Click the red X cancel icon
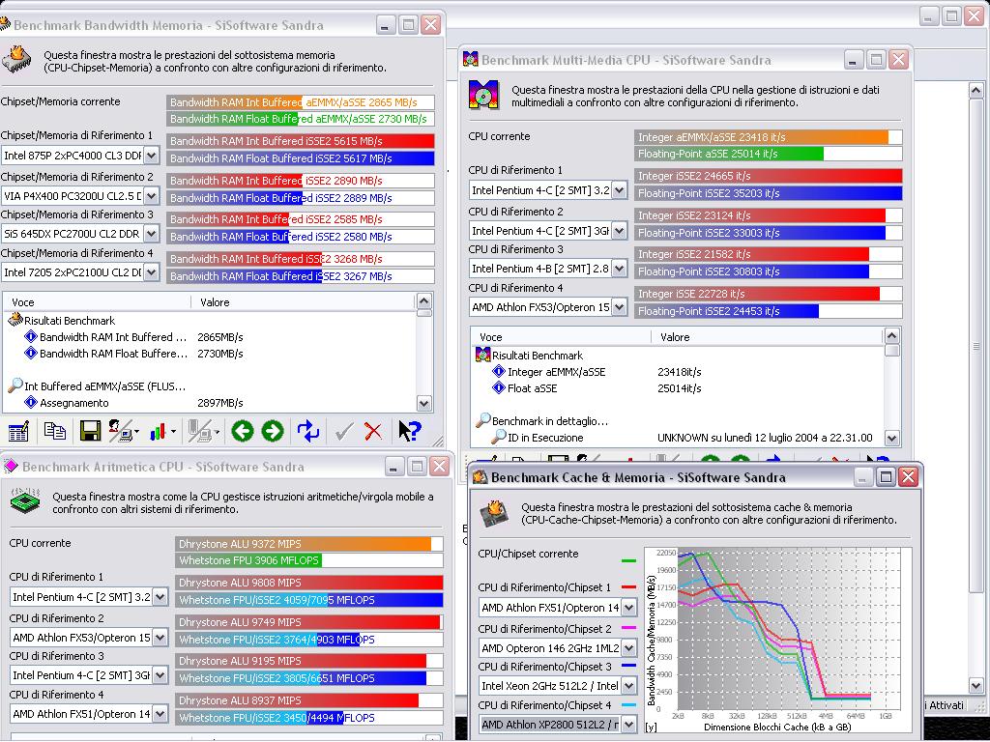The image size is (990, 742). tap(373, 432)
